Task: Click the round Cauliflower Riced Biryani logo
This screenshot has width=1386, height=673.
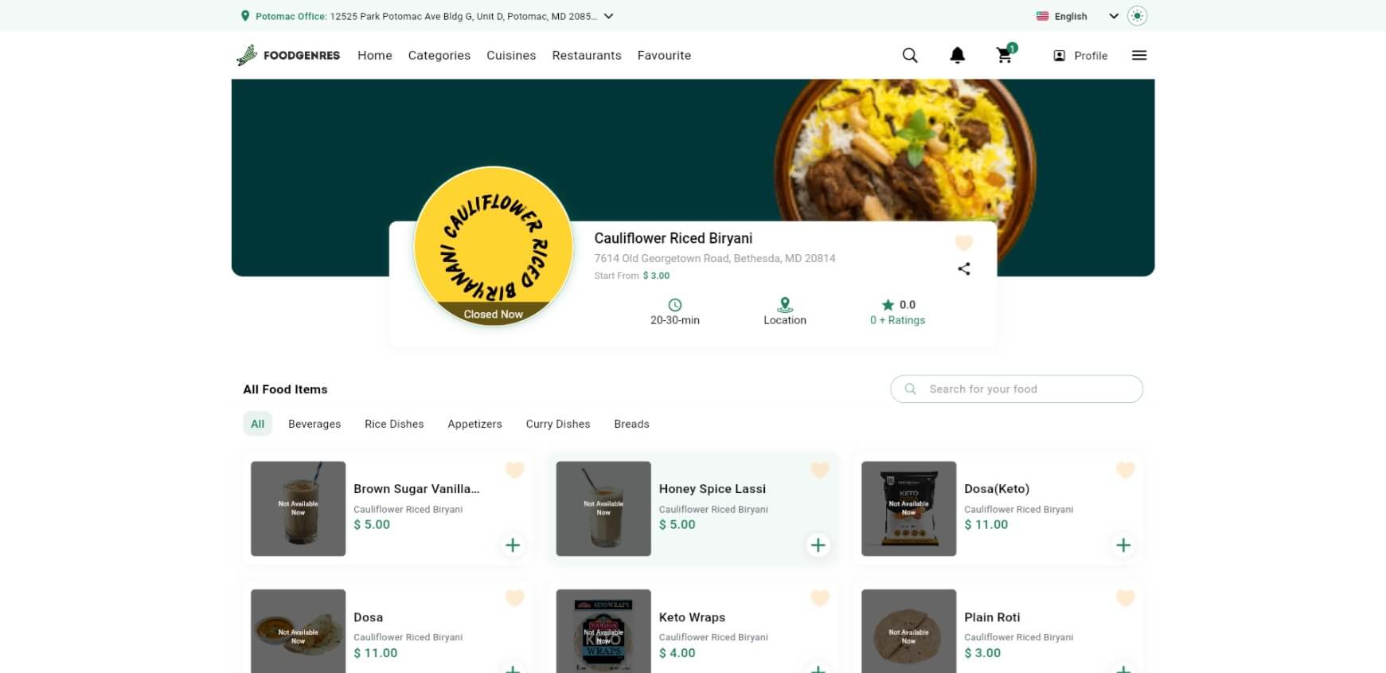Action: click(494, 245)
